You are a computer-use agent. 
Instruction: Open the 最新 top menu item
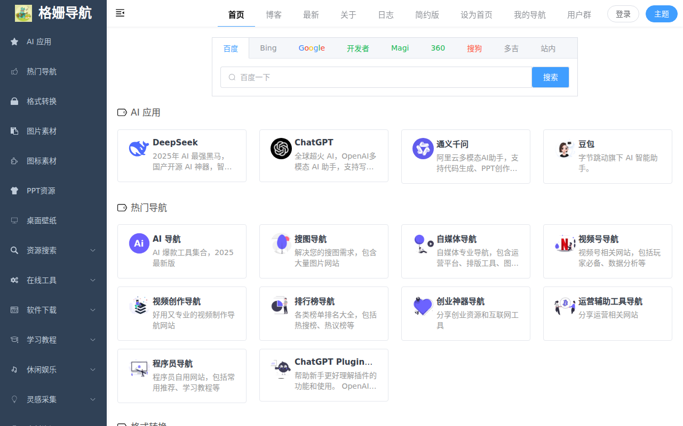[311, 15]
